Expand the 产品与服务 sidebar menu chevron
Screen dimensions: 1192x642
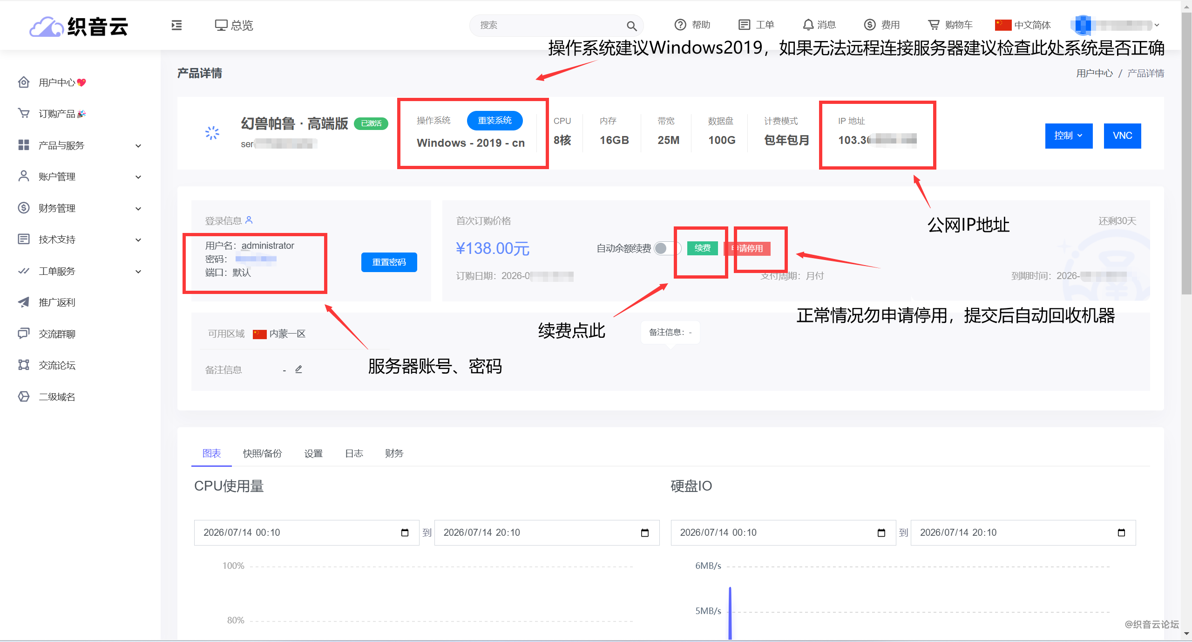coord(138,146)
